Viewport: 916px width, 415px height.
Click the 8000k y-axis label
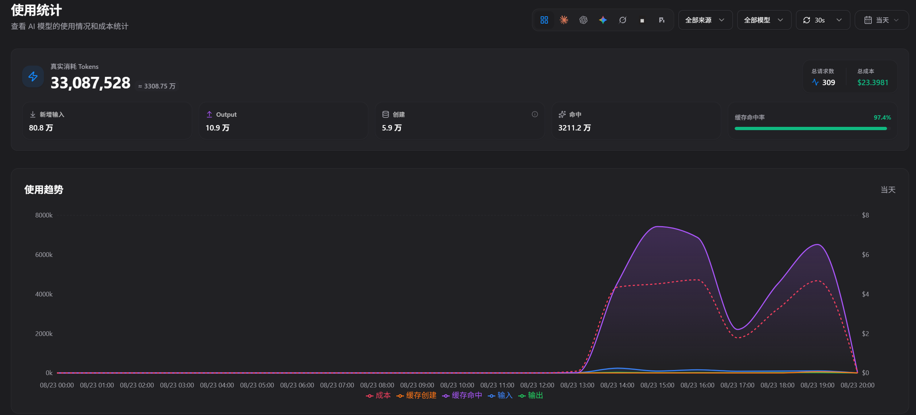44,215
